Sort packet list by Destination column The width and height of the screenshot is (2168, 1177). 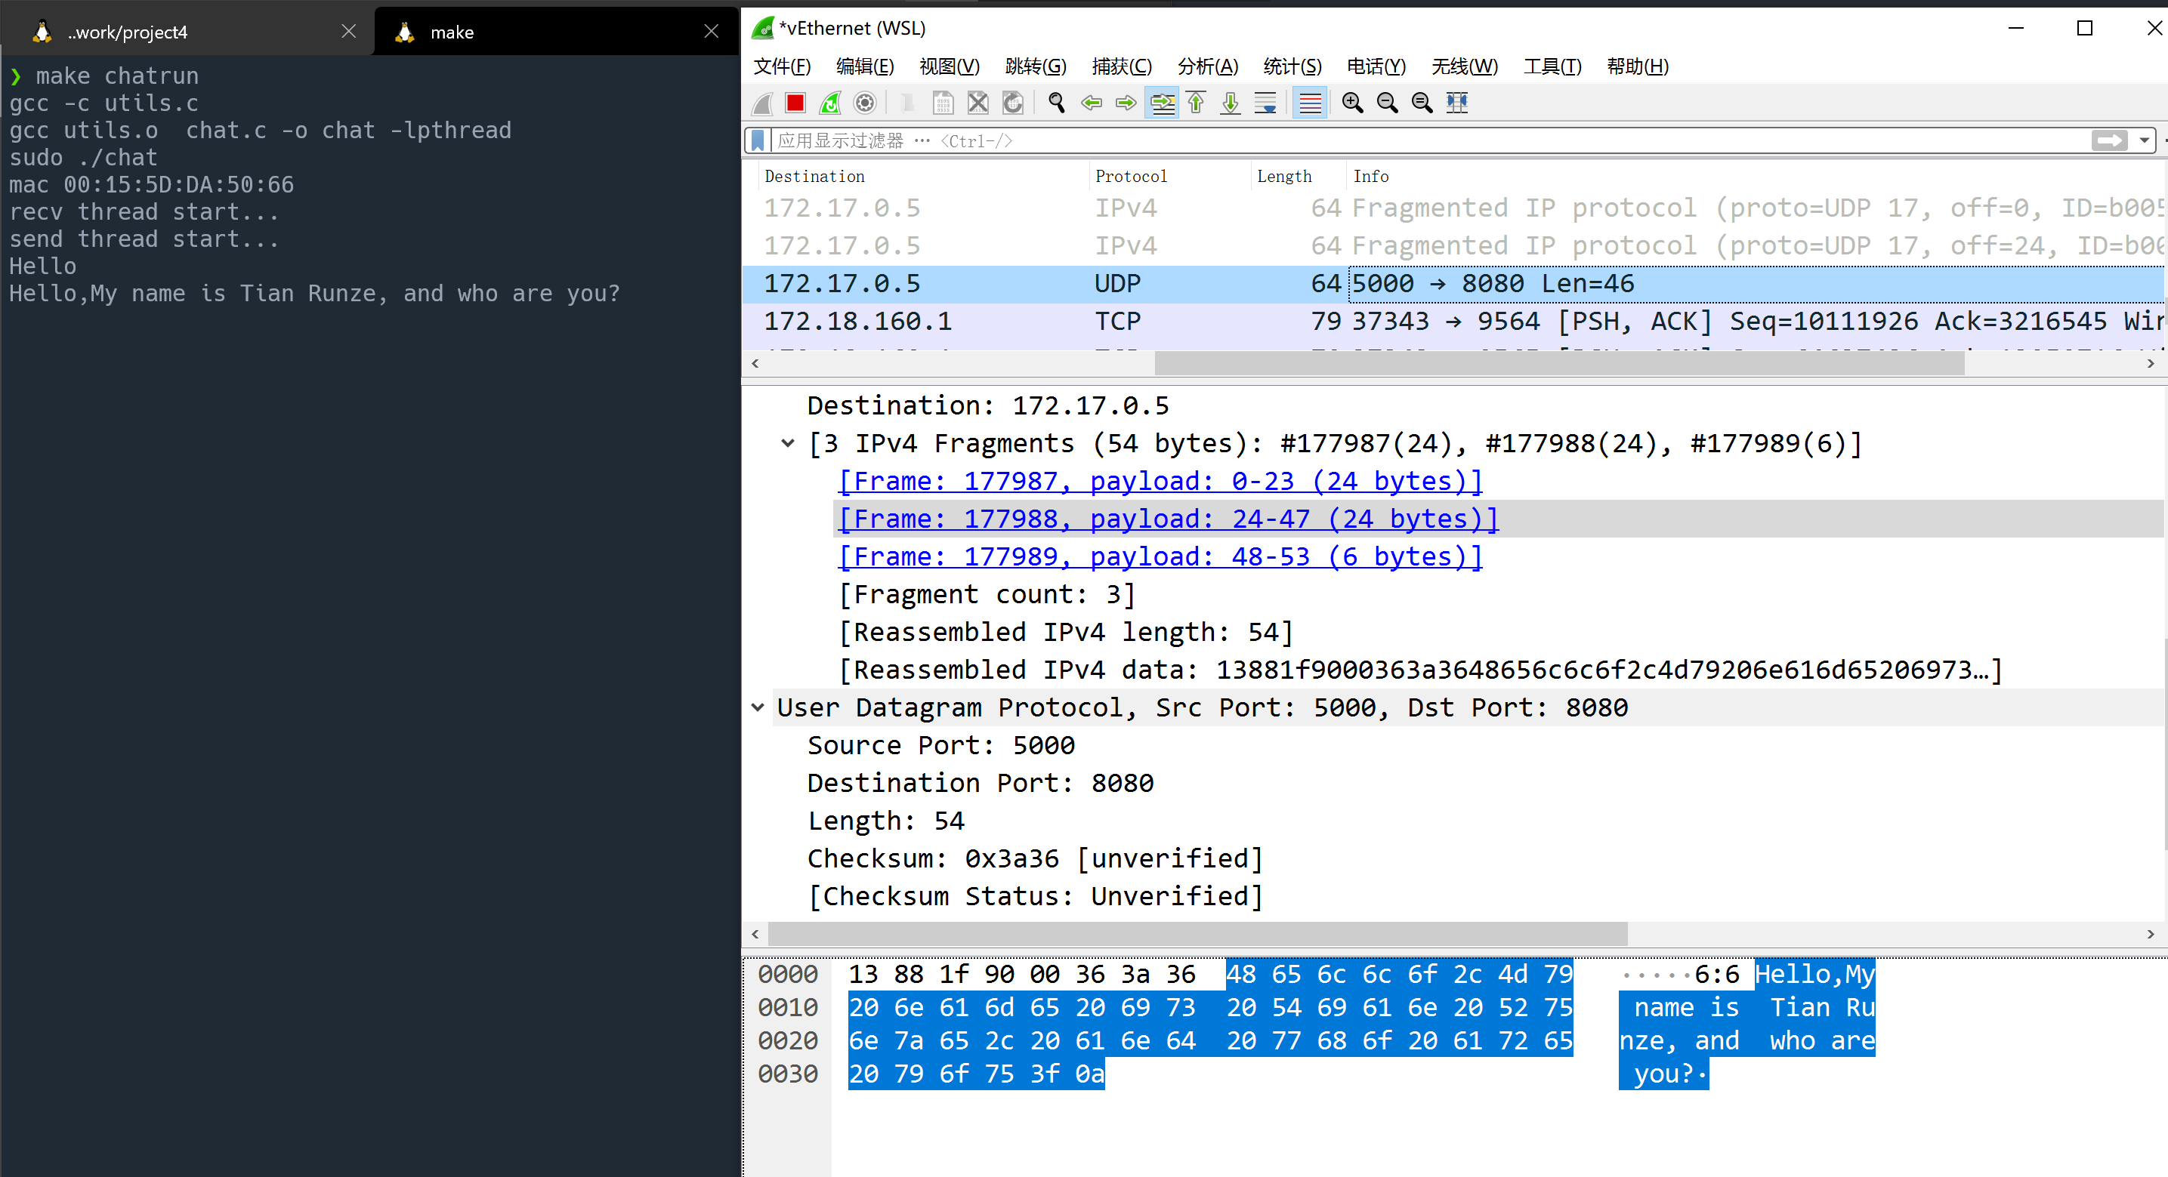point(923,176)
